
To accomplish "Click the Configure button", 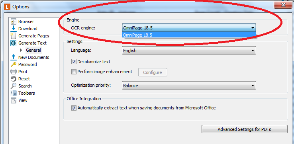I will 153,72.
